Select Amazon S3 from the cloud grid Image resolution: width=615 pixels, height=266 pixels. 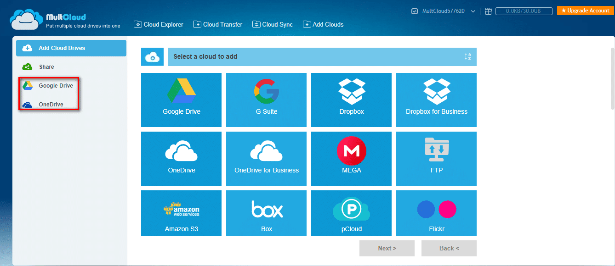[x=181, y=213]
